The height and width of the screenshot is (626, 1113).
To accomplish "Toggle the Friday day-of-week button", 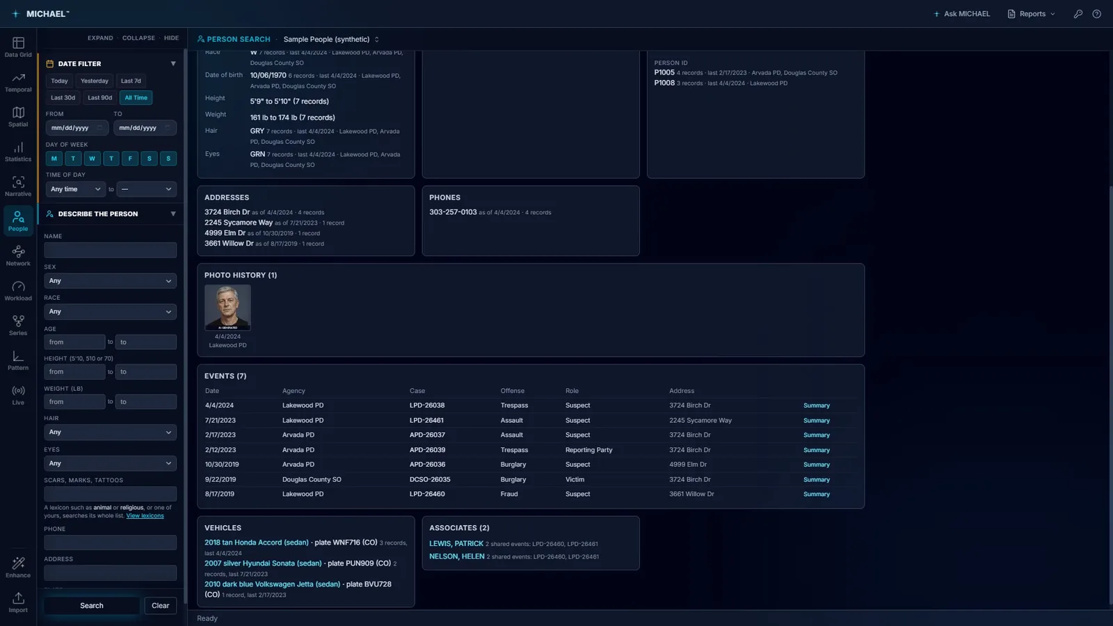I will click(130, 159).
